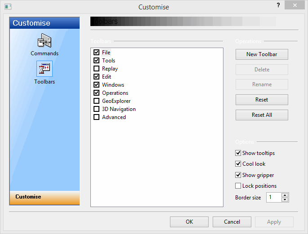The image size is (308, 234).
Task: Select the Advanced entry text in list
Action: pyautogui.click(x=114, y=117)
